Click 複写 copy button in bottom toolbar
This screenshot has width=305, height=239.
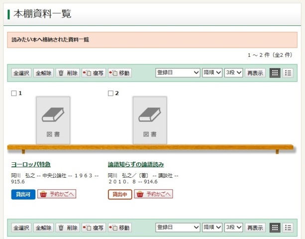click(94, 228)
